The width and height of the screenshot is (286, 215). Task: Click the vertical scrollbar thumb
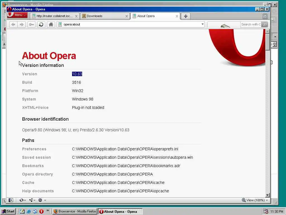coord(267,42)
